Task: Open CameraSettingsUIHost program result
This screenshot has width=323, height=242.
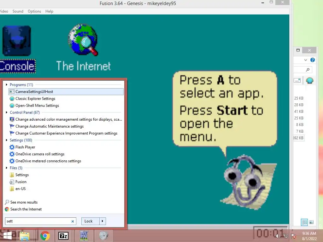Action: click(66, 92)
